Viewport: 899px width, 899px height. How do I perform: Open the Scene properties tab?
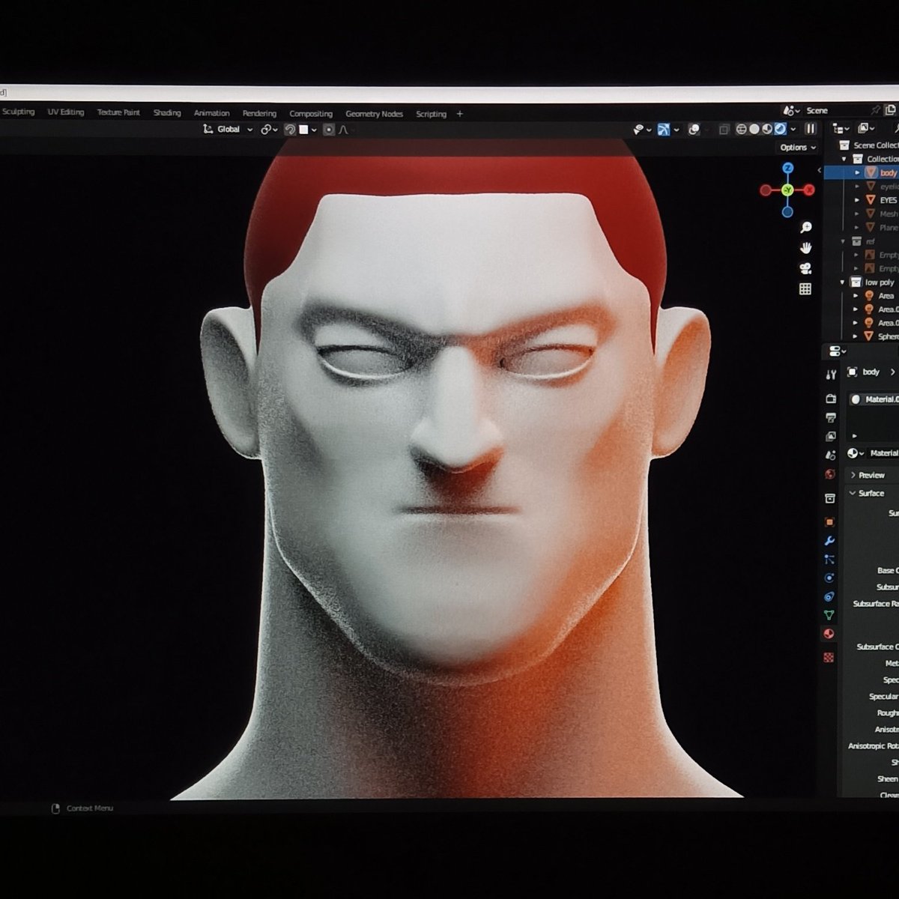(x=830, y=455)
